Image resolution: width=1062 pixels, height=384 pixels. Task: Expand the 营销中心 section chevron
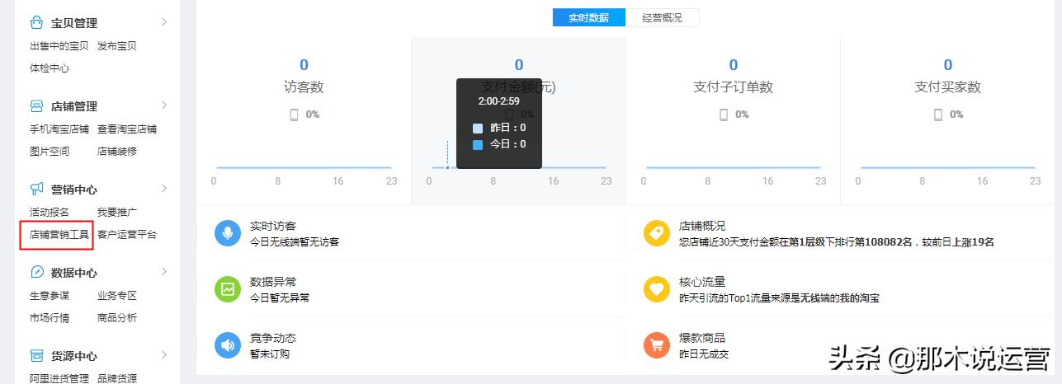point(164,188)
